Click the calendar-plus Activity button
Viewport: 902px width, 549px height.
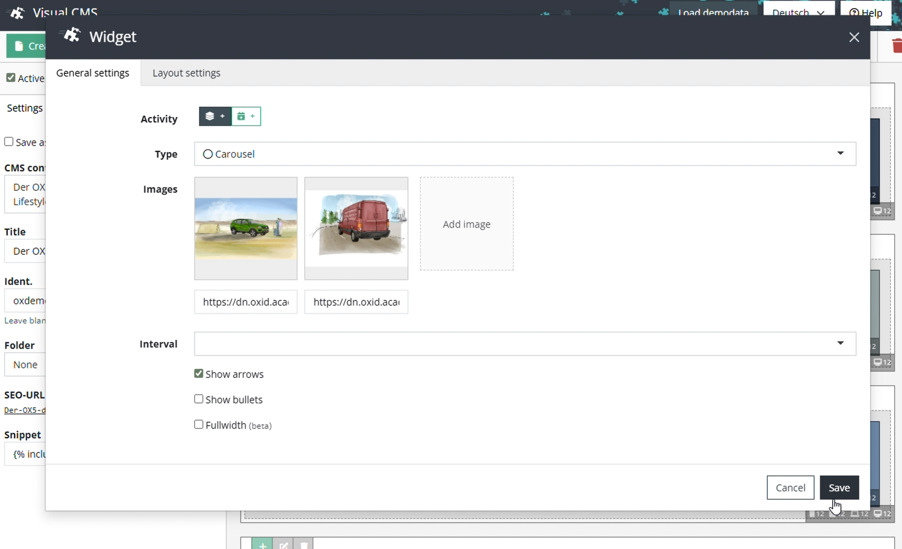tap(246, 116)
